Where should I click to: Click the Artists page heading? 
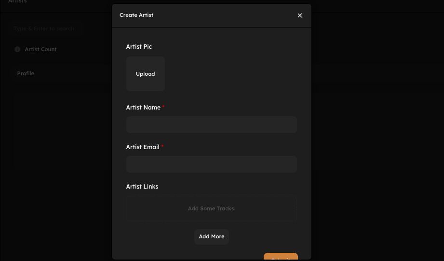click(17, 2)
